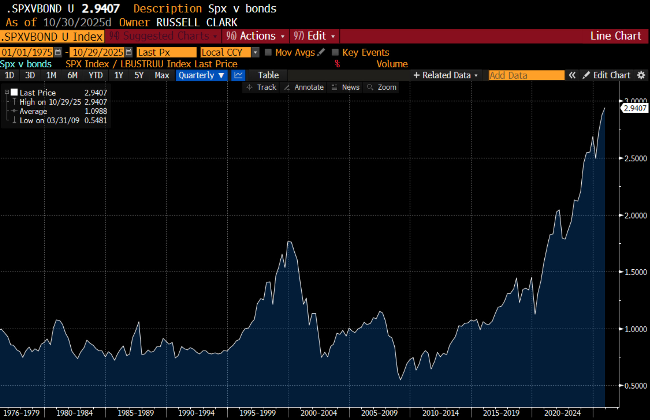
Task: Open the end date calendar picker
Action: click(129, 52)
